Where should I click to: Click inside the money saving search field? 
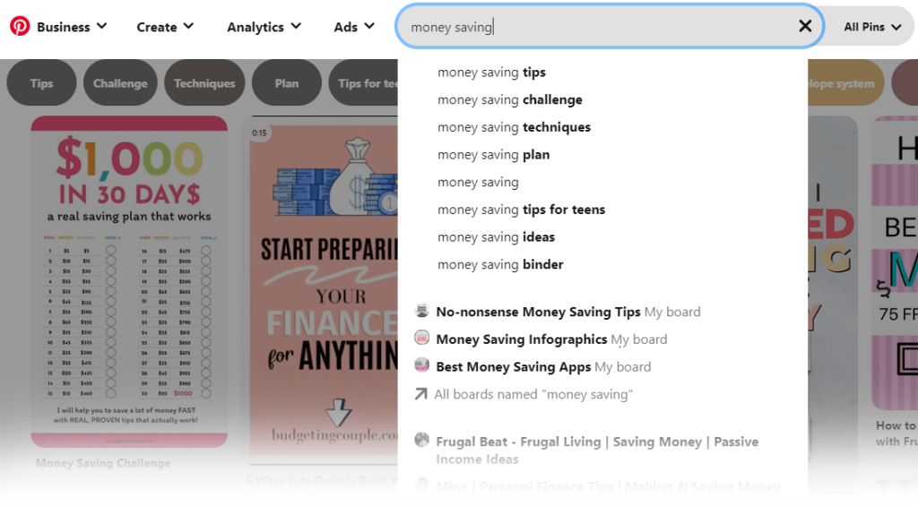[x=597, y=26]
